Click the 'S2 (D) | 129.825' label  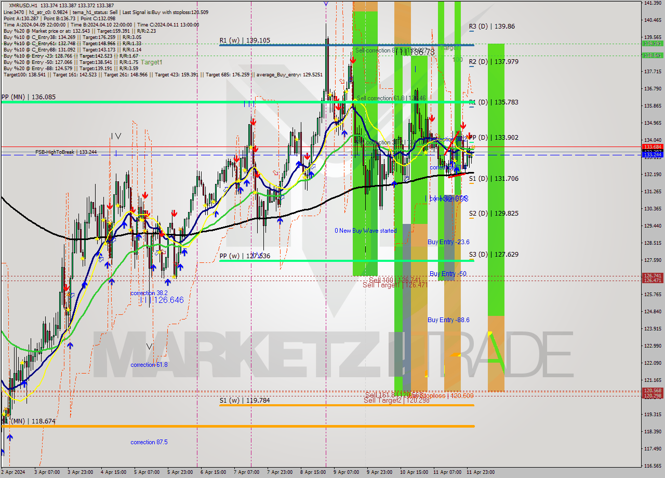coord(494,213)
